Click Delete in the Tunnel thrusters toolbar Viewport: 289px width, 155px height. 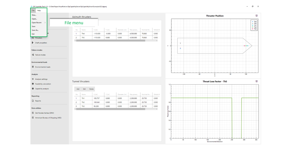(91, 89)
